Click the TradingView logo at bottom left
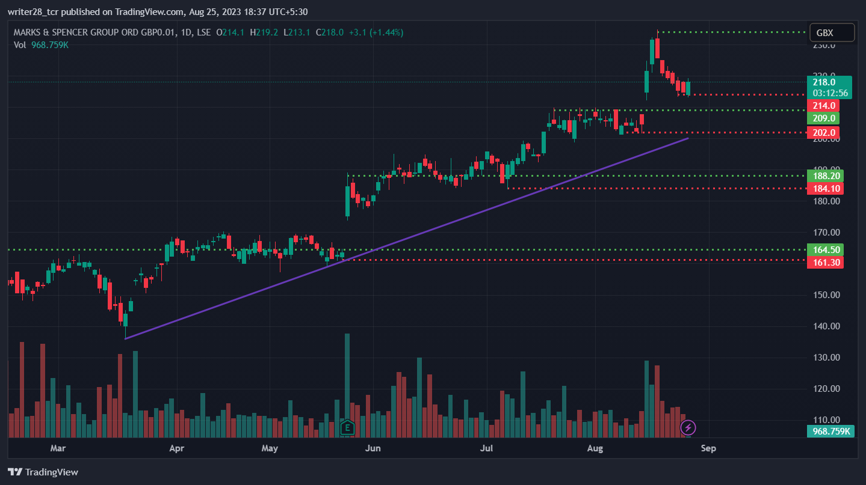The height and width of the screenshot is (485, 866). point(43,472)
